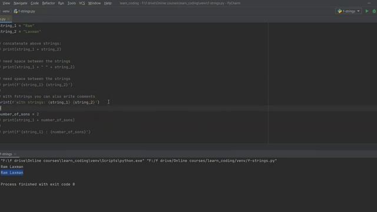Open the f-strings run configuration dropdown
The image size is (377, 212).
pyautogui.click(x=348, y=11)
